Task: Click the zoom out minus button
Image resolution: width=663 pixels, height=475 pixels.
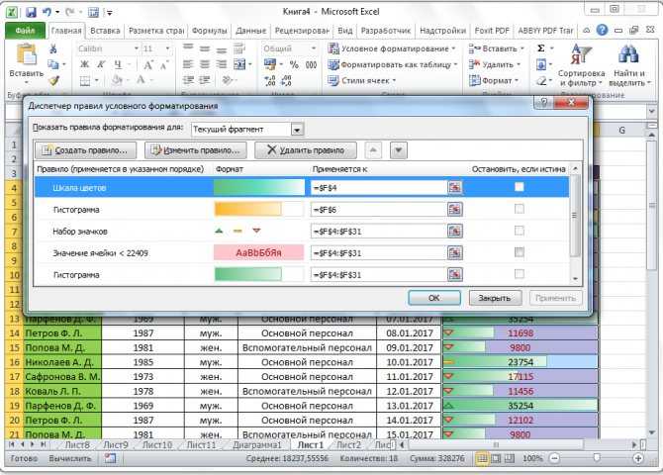Action: 554,458
